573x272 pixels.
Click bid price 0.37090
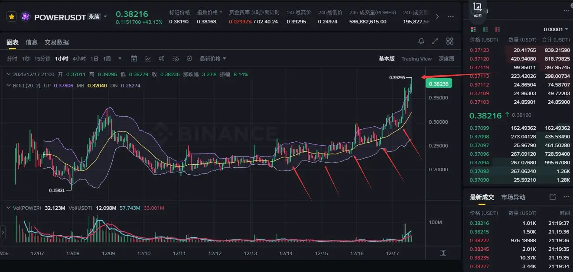[x=479, y=180]
